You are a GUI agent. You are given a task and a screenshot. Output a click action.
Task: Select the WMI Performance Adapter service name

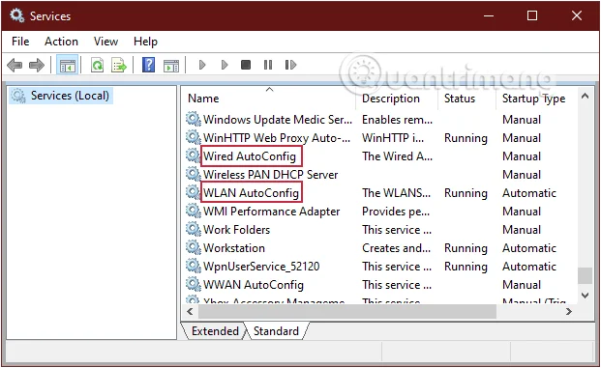coord(271,212)
